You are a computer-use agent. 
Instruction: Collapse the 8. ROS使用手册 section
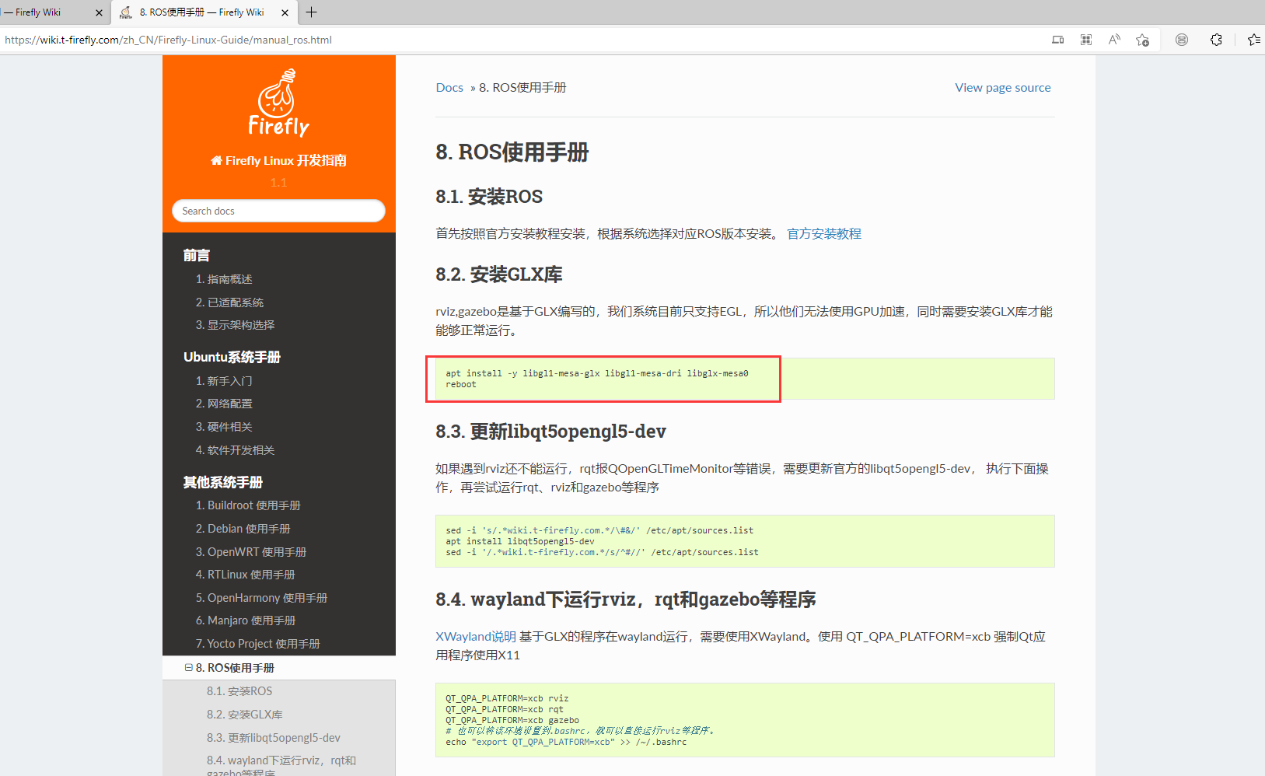pos(188,667)
